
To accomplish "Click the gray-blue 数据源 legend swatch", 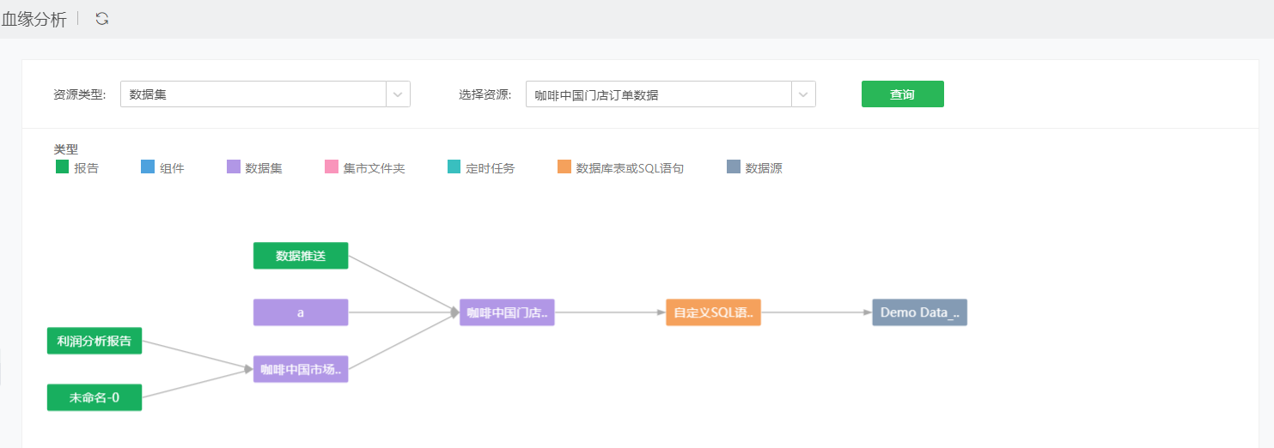I will 733,167.
